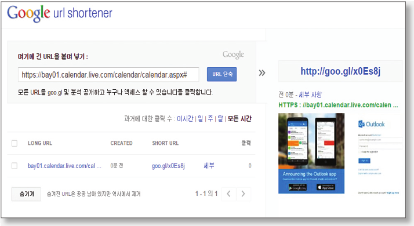Sort by the CREATED column header
This screenshot has width=414, height=226.
point(121,143)
